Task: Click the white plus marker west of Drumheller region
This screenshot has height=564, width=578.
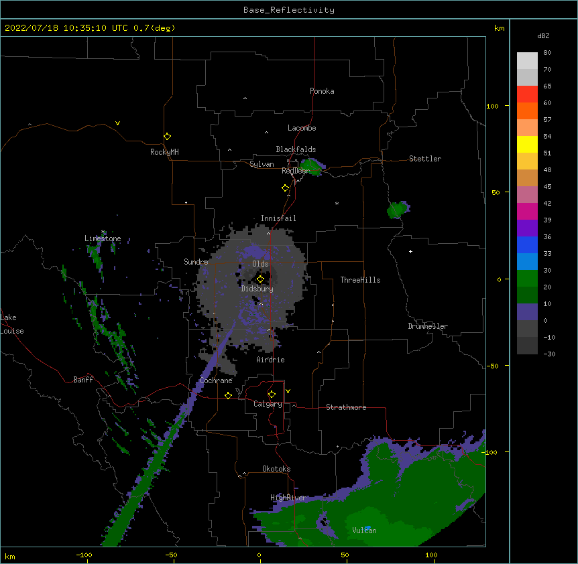Action: pyautogui.click(x=410, y=251)
